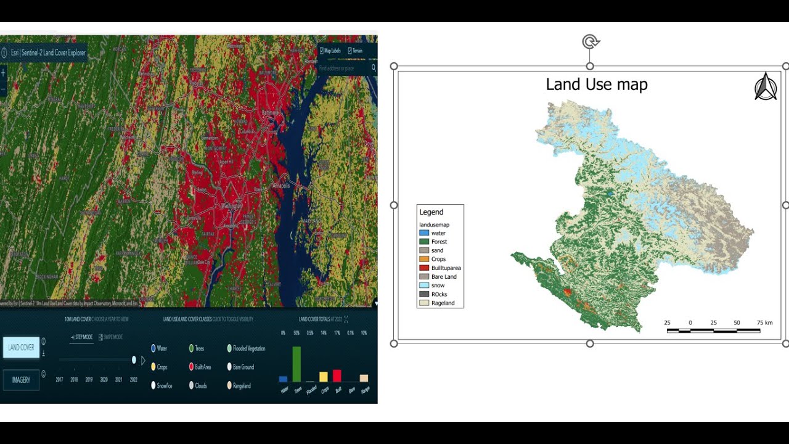The height and width of the screenshot is (444, 789).
Task: Toggle visibility of the Built Area class
Action: coord(200,367)
